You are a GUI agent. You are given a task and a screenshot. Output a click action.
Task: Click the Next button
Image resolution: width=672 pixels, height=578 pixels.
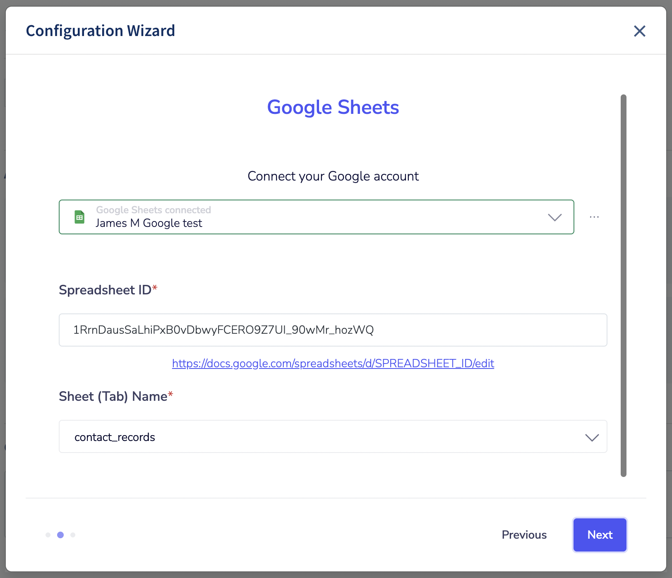tap(600, 535)
